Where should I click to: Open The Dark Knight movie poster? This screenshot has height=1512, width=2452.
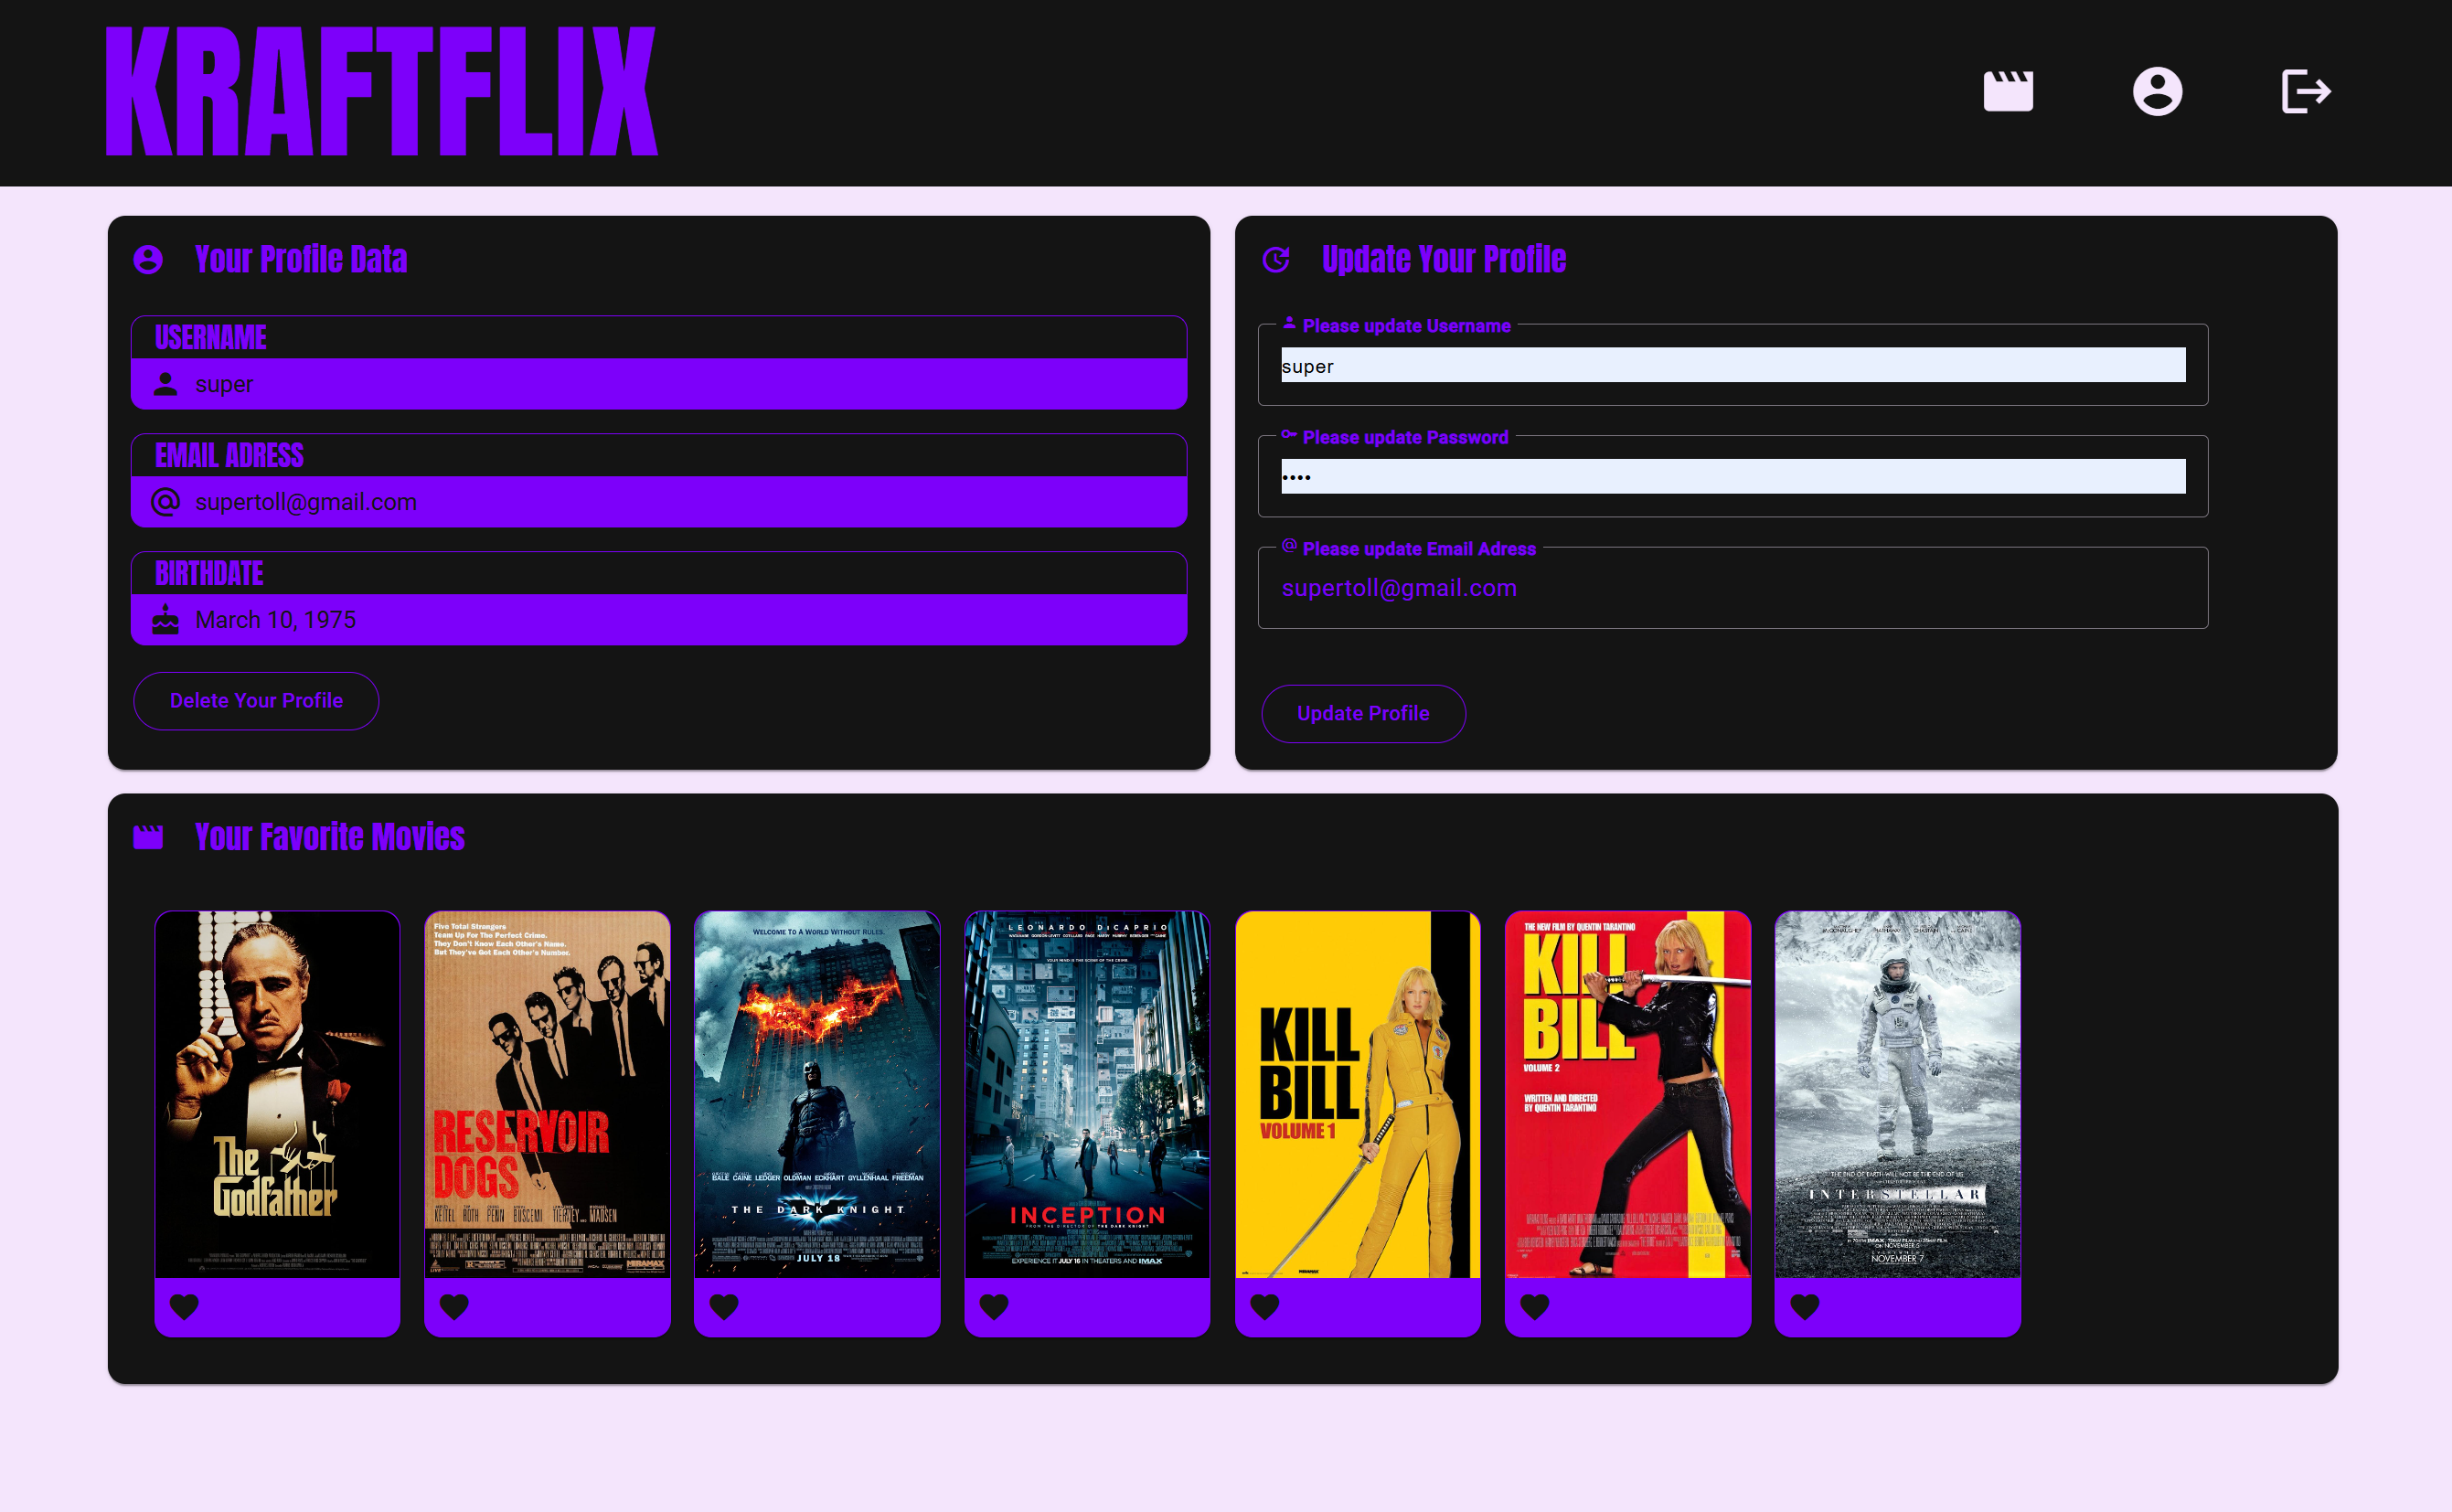[817, 1094]
